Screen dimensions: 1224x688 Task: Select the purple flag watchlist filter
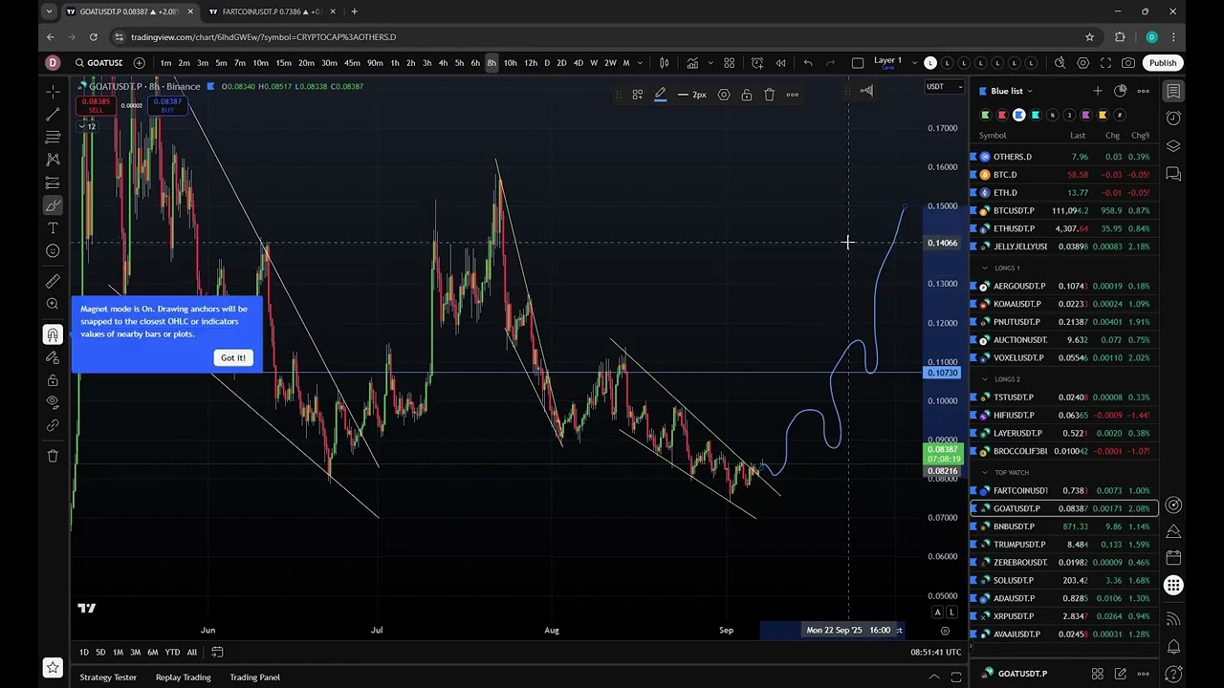pos(1085,115)
